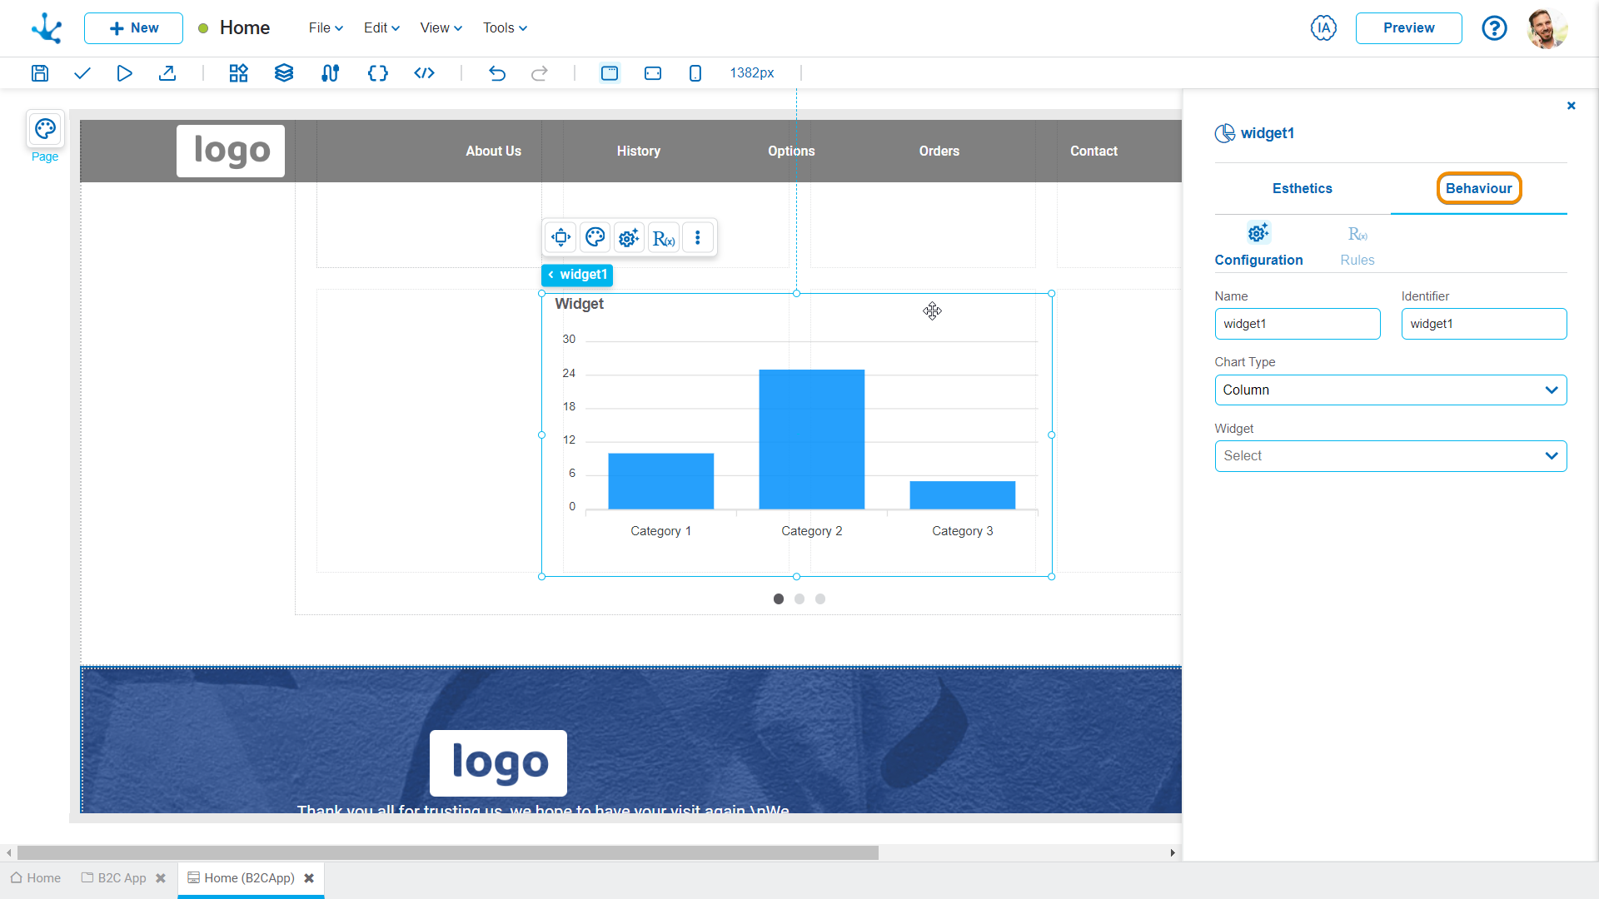Expand the more options menu in widget toolbar
The height and width of the screenshot is (899, 1599).
click(x=697, y=237)
